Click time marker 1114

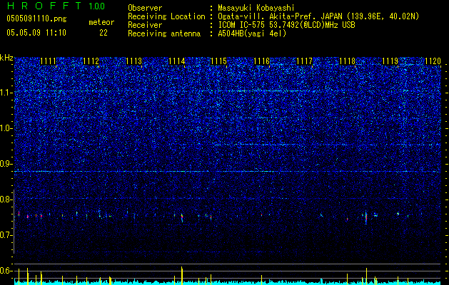click(177, 61)
